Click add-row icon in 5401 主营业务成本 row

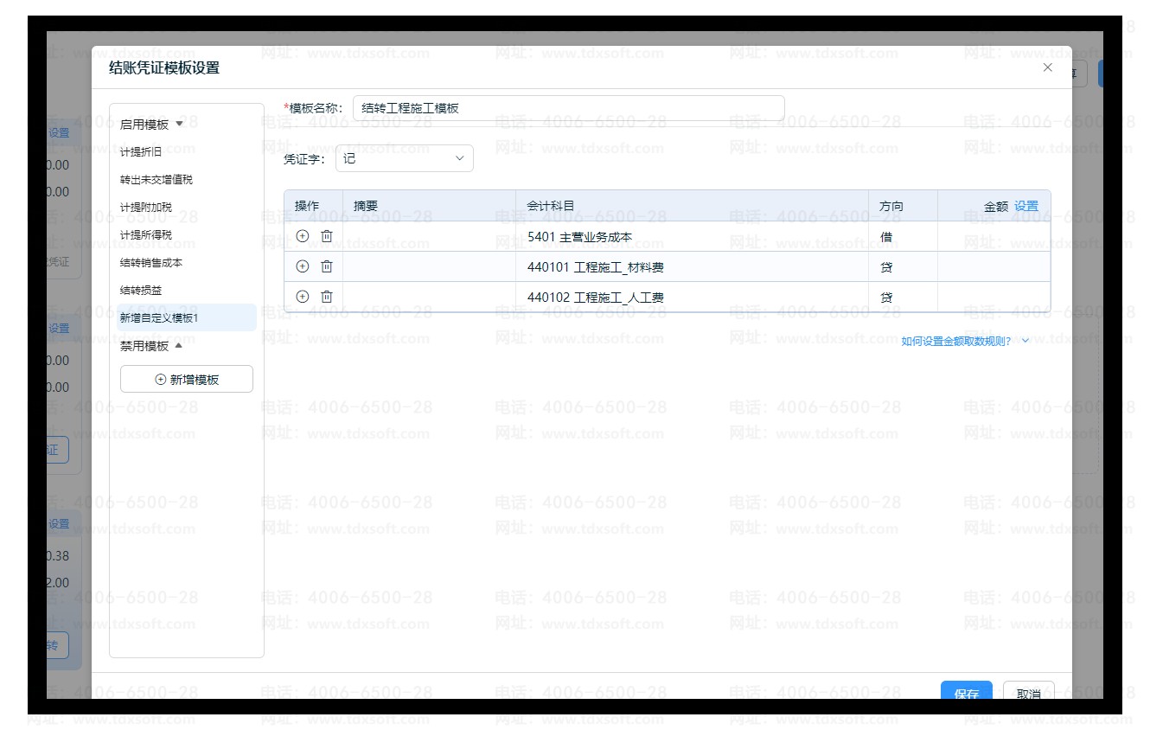coord(303,236)
